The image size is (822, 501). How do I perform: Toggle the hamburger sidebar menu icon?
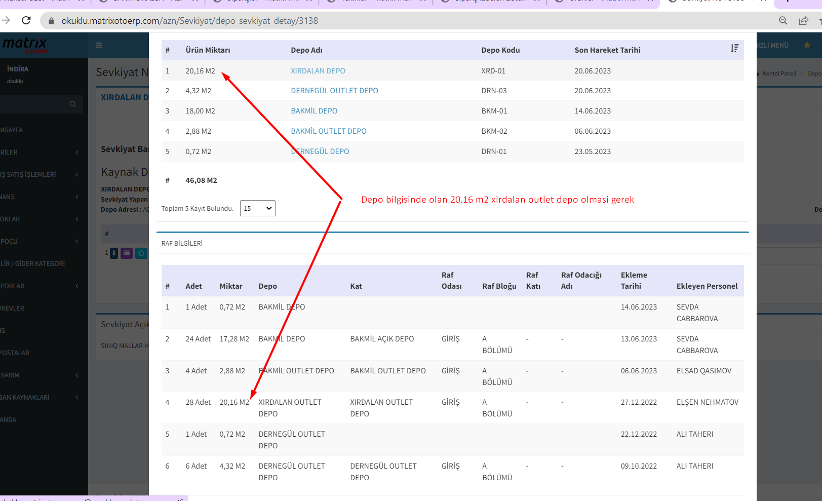[99, 45]
